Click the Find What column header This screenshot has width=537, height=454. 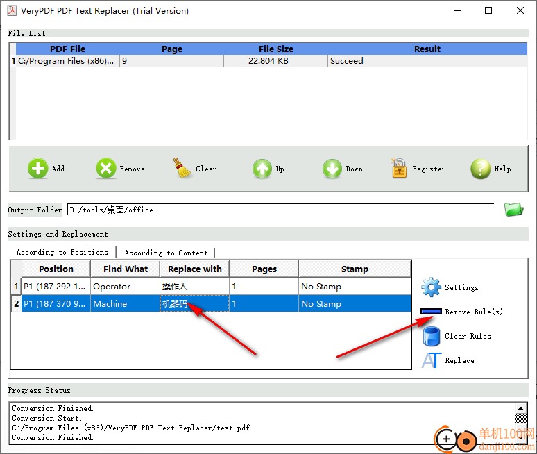[126, 269]
